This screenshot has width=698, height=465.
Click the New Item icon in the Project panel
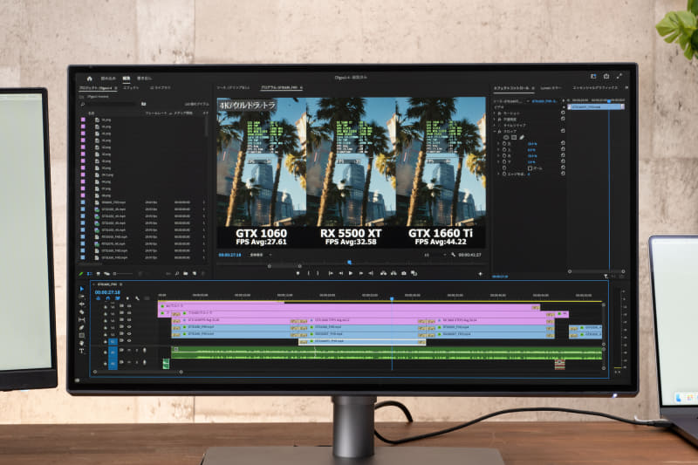click(x=195, y=274)
